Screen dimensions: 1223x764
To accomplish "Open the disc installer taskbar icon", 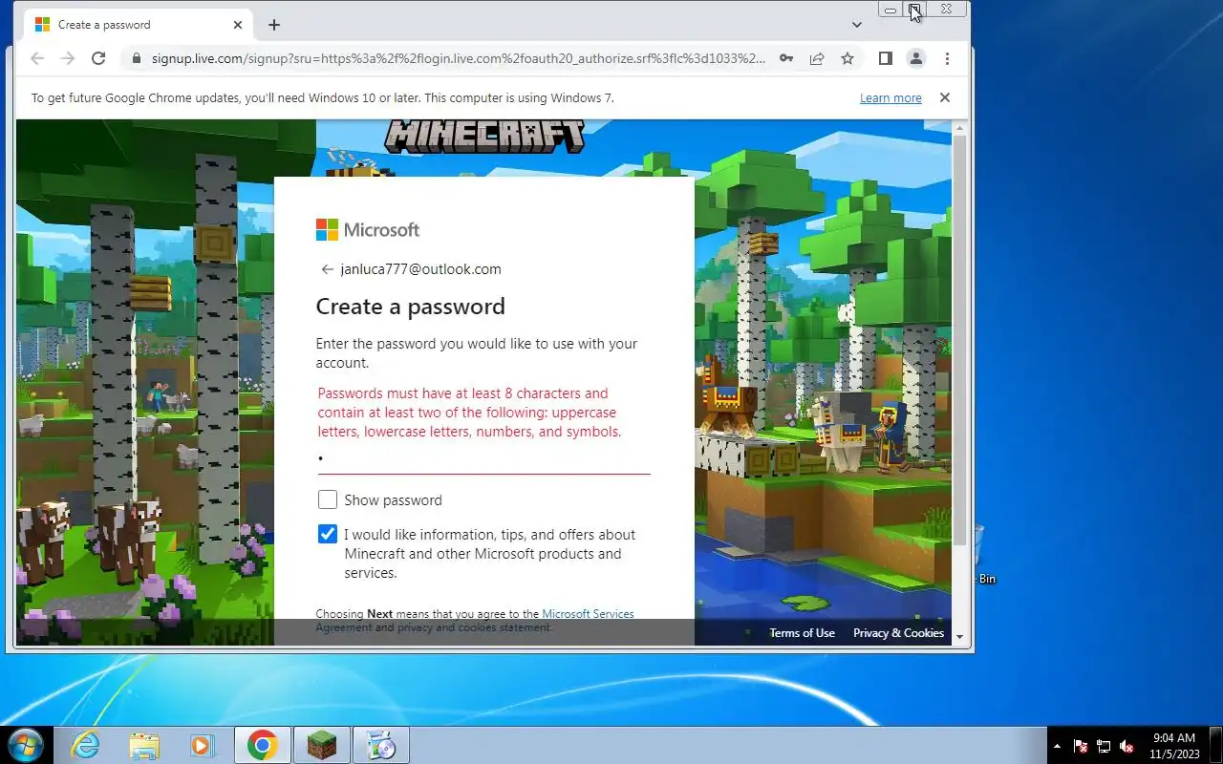I will tap(381, 745).
